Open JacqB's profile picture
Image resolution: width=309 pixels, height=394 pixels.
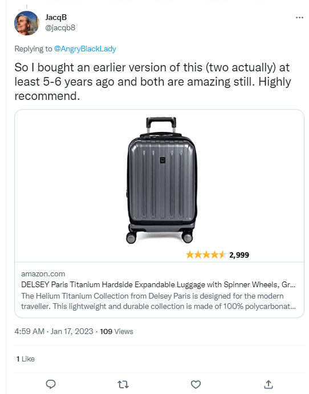click(x=27, y=23)
